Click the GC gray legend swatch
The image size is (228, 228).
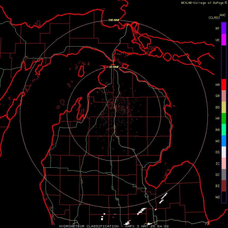(224, 175)
